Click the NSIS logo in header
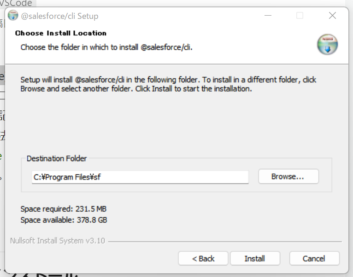This screenshot has width=353, height=277. 327,44
